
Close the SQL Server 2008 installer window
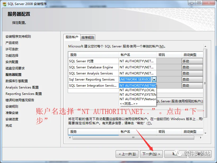[x=209, y=3]
